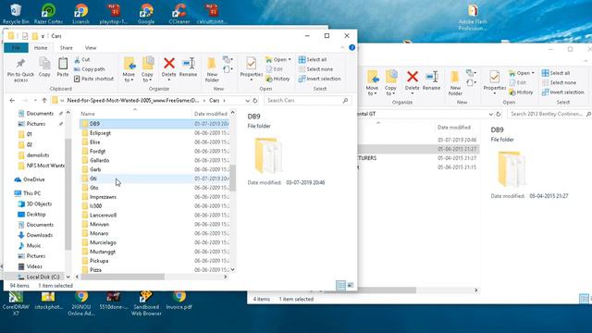Sort by the Date modified column header
This screenshot has height=333, width=592.
[x=211, y=113]
